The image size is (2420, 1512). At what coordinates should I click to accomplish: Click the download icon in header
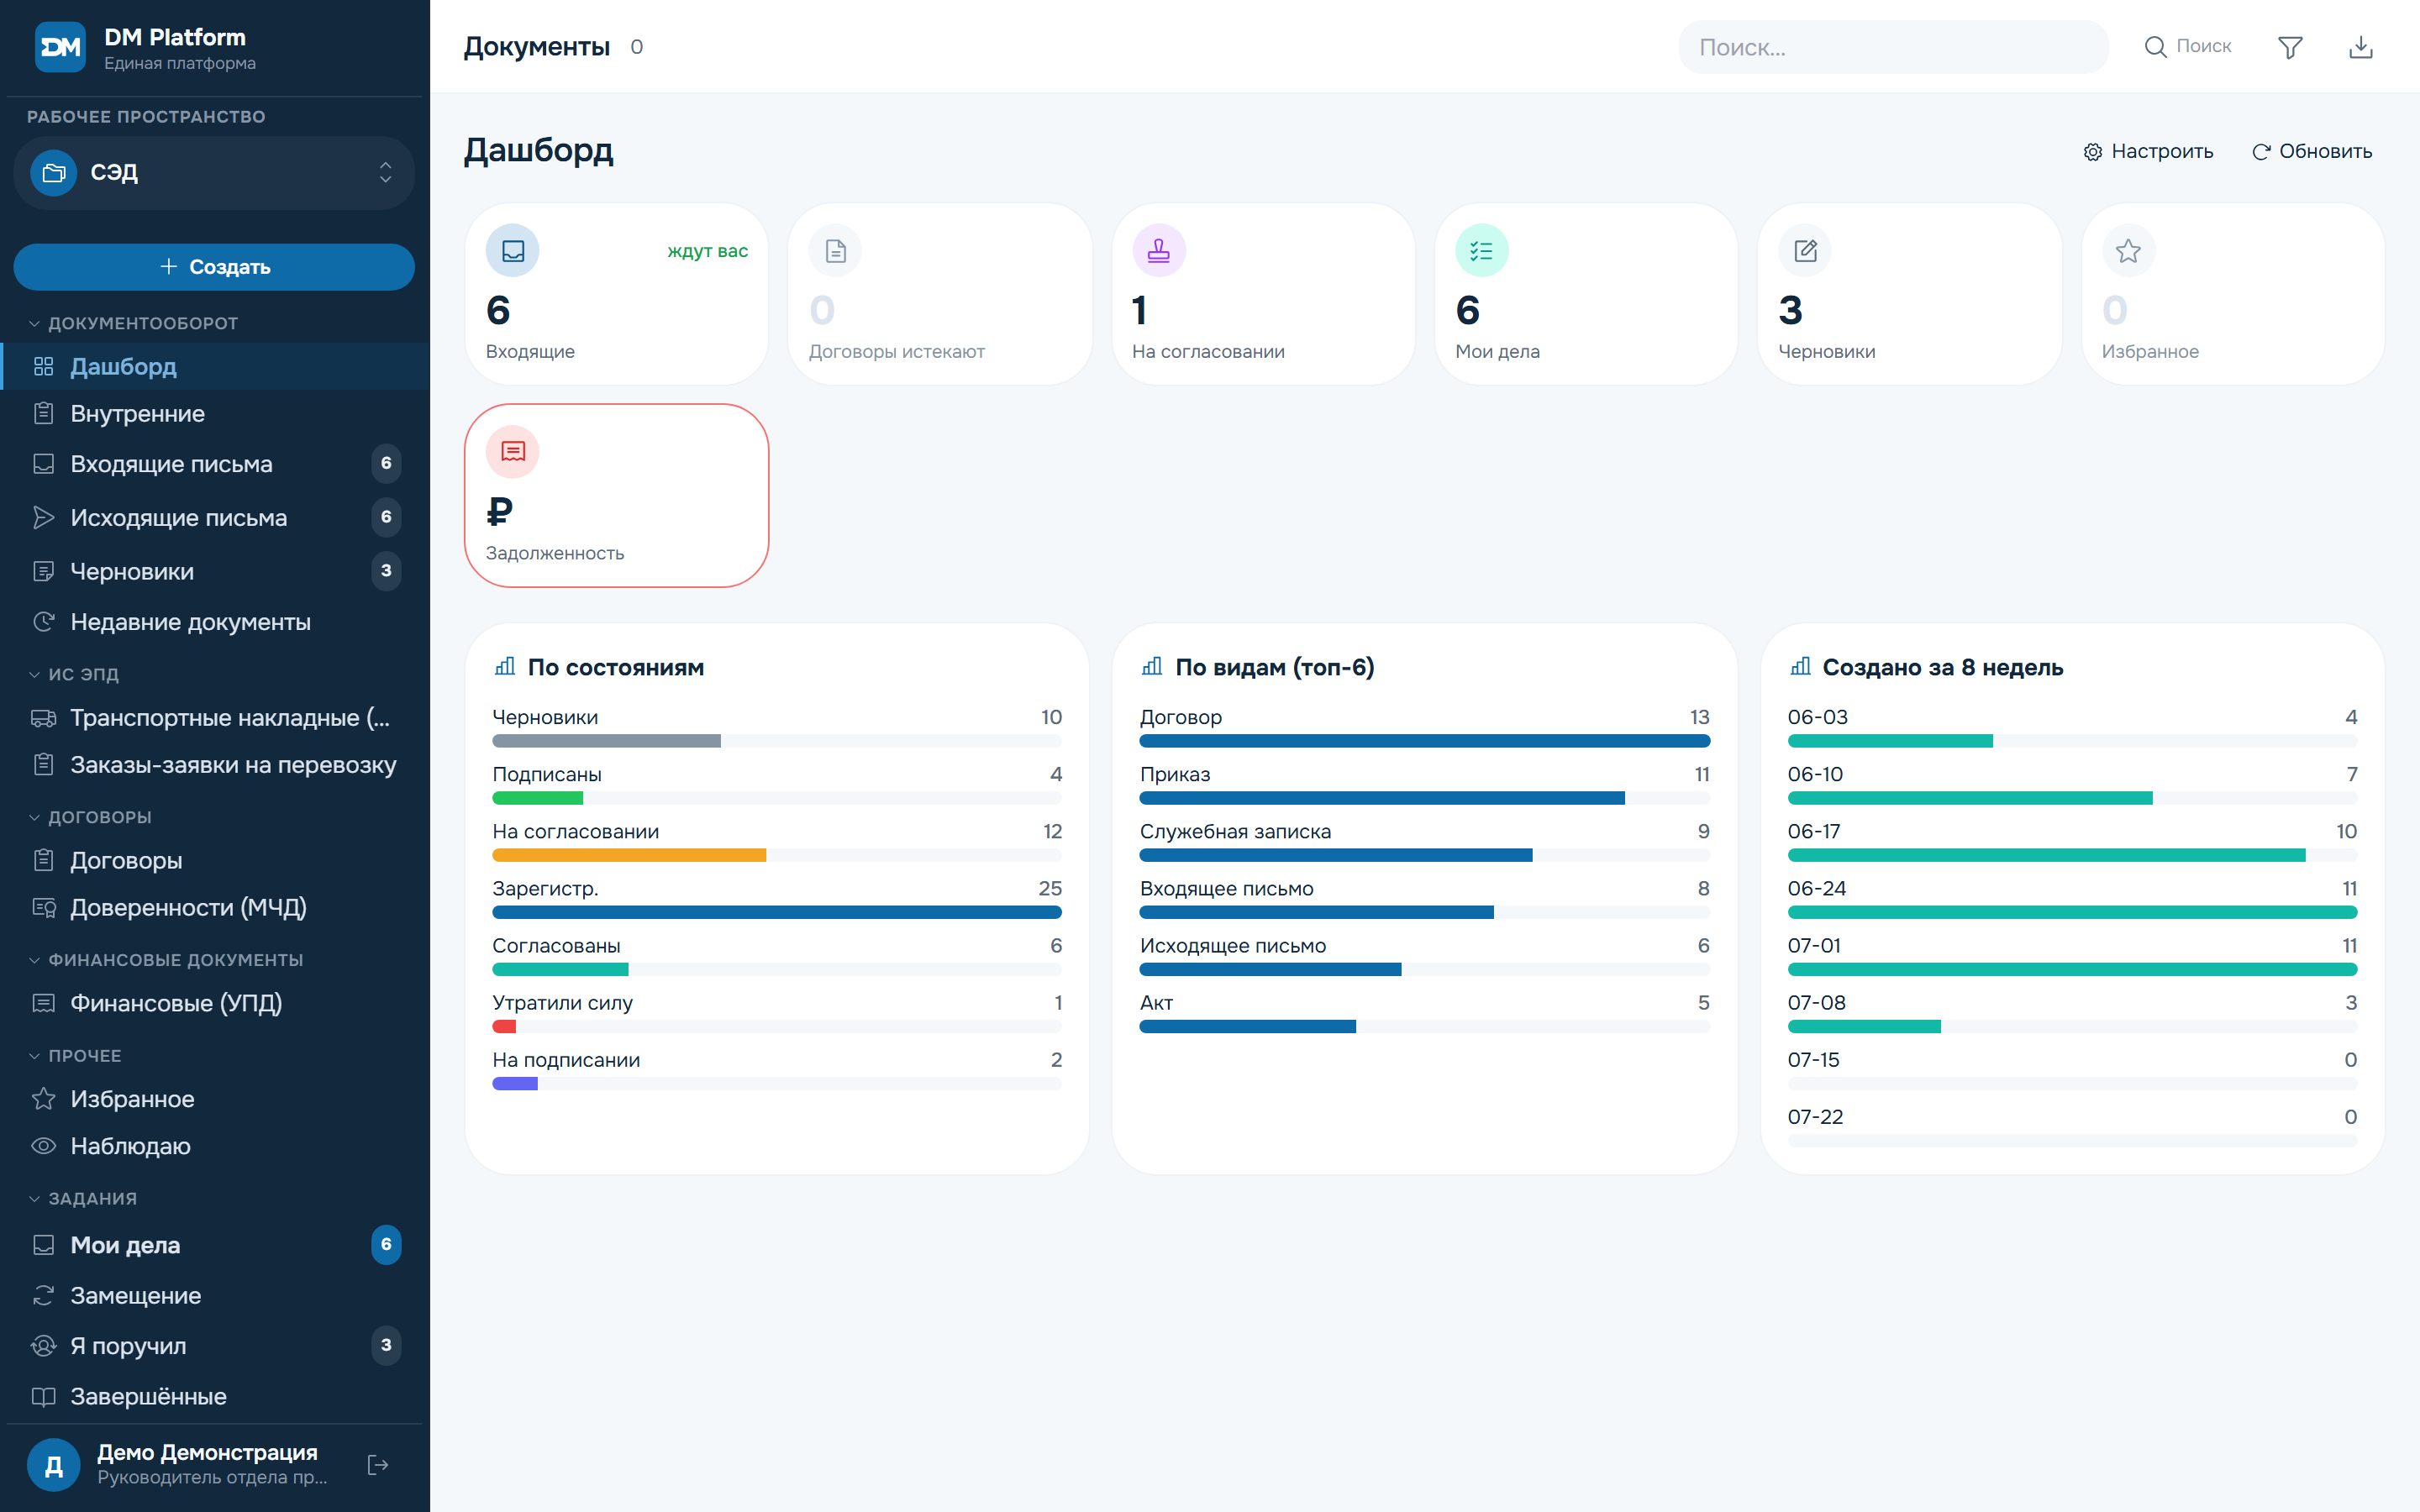(x=2360, y=47)
